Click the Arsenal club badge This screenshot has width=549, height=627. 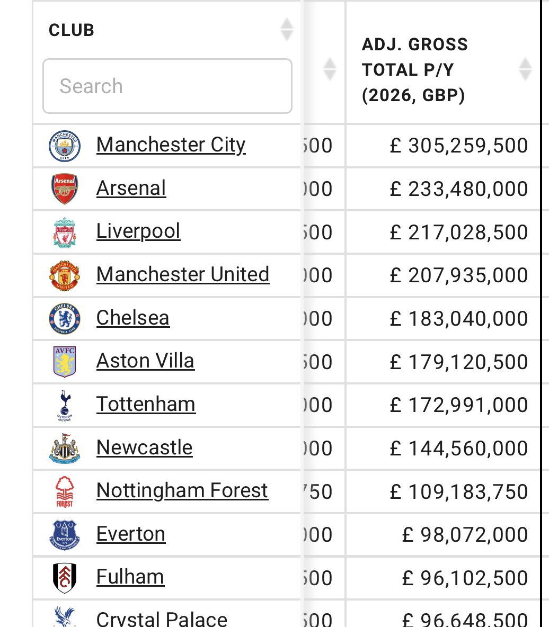[65, 189]
